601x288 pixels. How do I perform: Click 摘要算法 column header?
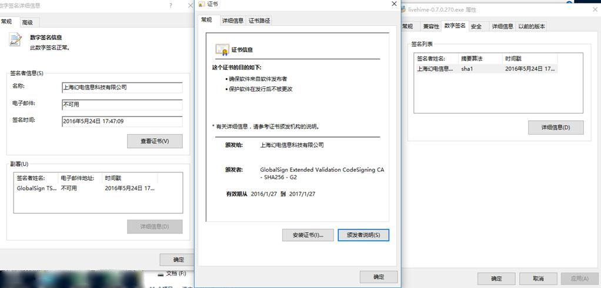[x=480, y=59]
